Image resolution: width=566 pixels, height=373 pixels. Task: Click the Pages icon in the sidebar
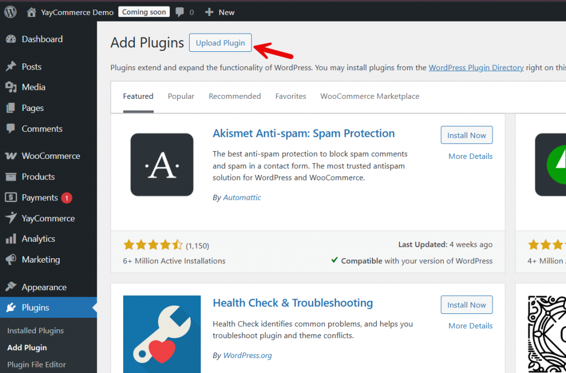click(12, 108)
